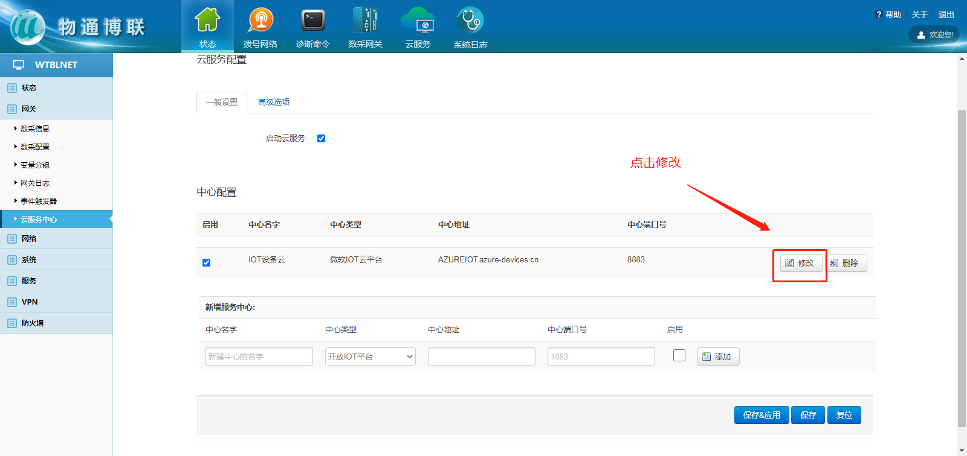967x456 pixels.
Task: Uncheck the 启用 box for IOT设备云
Action: (x=207, y=263)
